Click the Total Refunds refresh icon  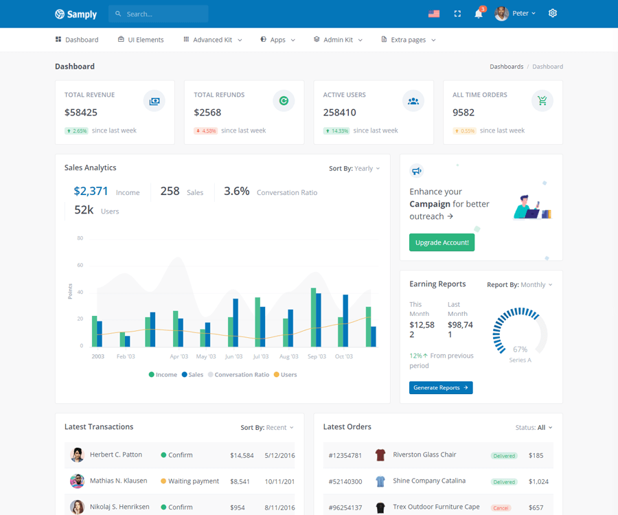click(284, 100)
